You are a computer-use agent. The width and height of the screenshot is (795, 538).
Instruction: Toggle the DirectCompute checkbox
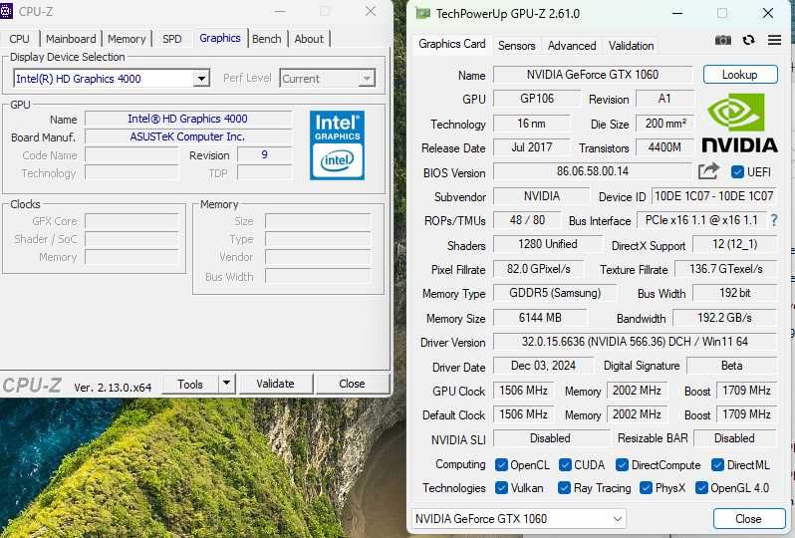point(622,464)
